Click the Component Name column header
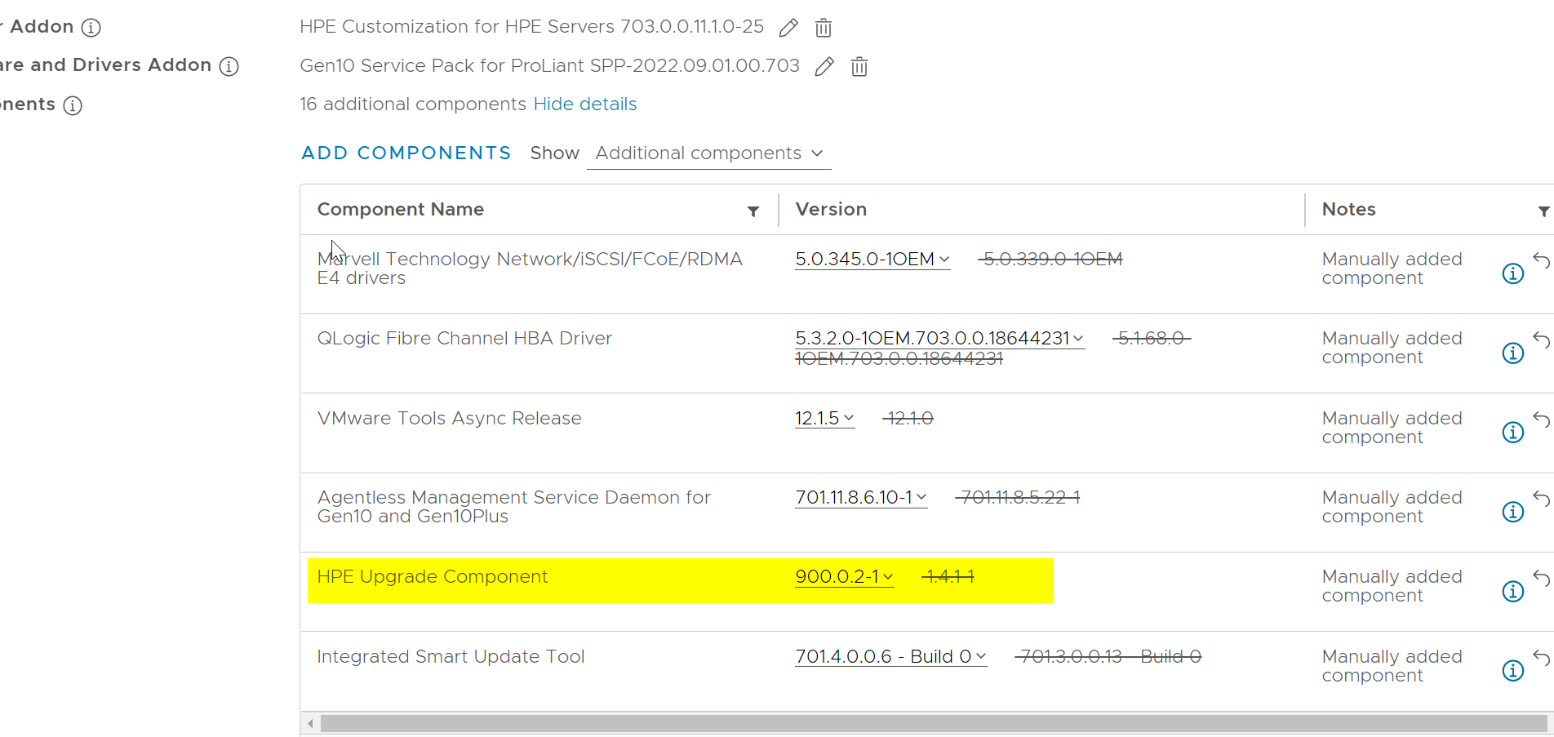 click(x=401, y=210)
